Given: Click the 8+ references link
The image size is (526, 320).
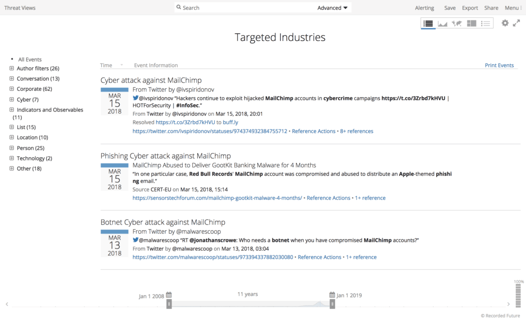Looking at the screenshot, I should [x=356, y=131].
